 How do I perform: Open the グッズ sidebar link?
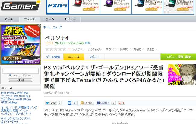pyautogui.click(x=34, y=107)
